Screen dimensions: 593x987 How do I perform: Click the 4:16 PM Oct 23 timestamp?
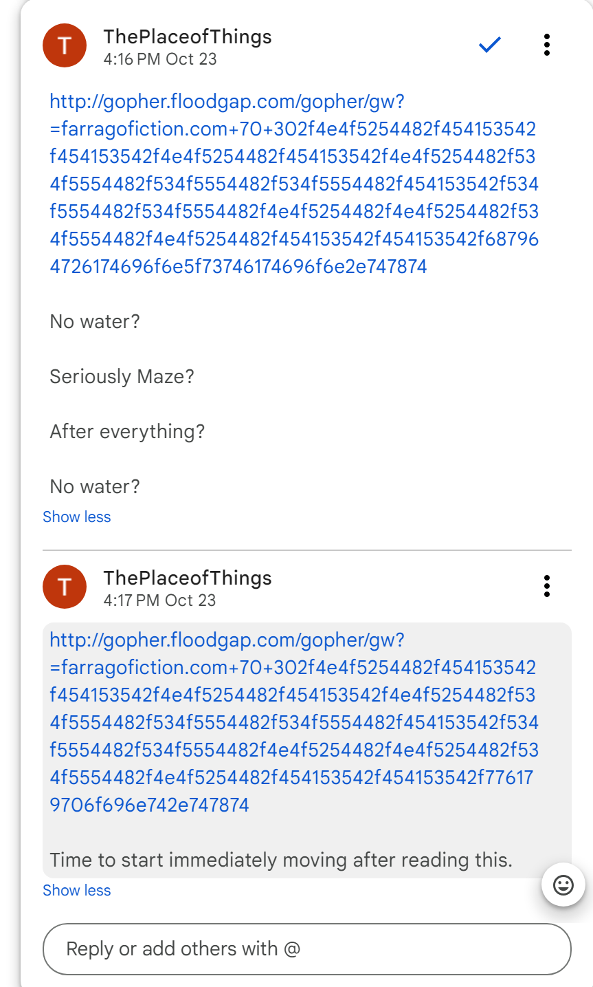point(160,59)
